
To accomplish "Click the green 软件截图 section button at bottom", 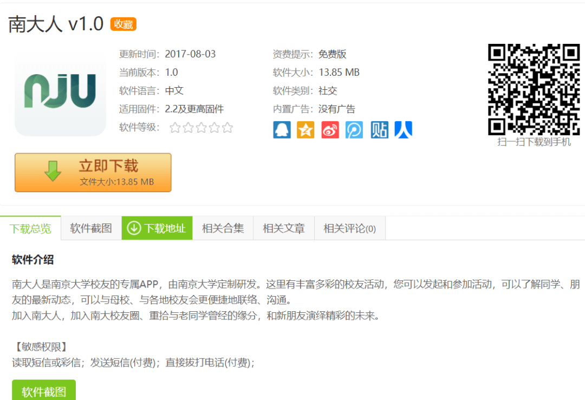I will pos(44,390).
